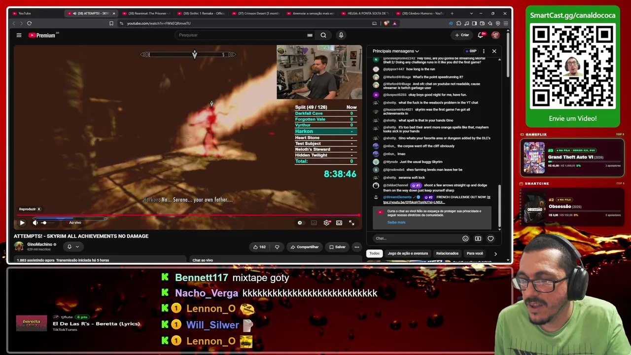Open the on-screen keyboard in search box
Screen dimensions: 631x355
[x=310, y=35]
